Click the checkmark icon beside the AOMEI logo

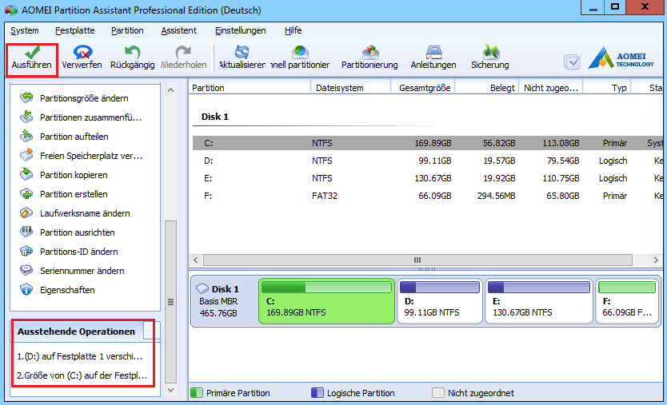pyautogui.click(x=572, y=62)
